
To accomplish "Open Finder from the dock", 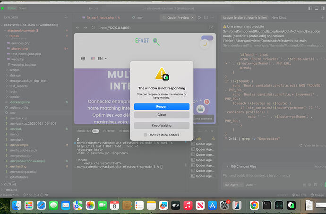I will click(17, 205).
